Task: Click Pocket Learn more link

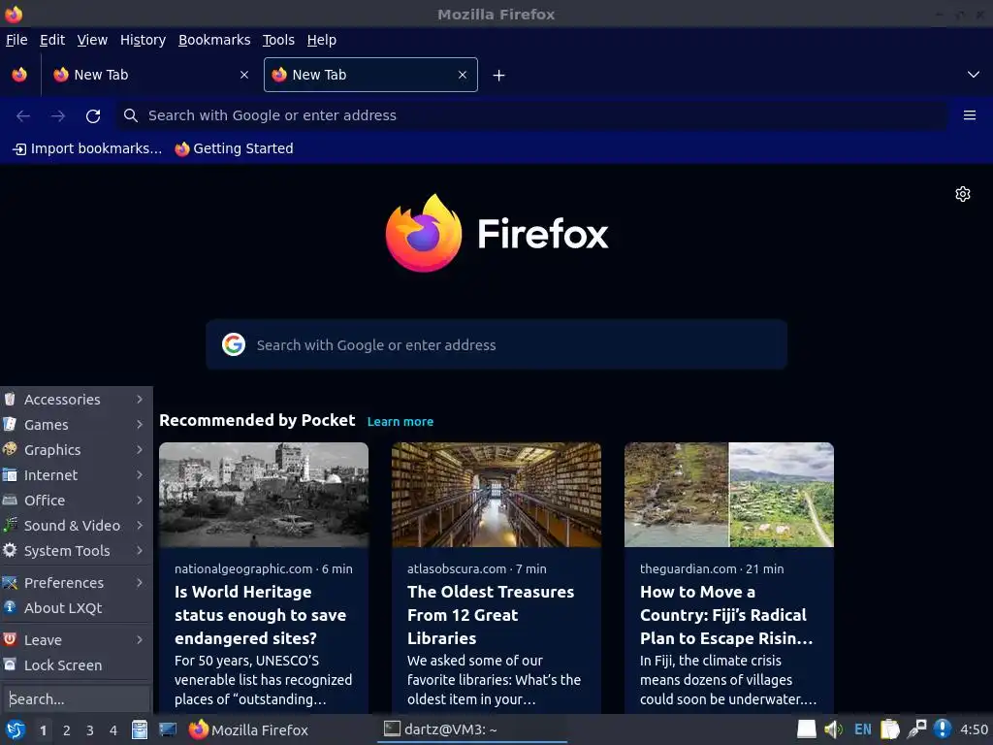Action: pyautogui.click(x=400, y=421)
